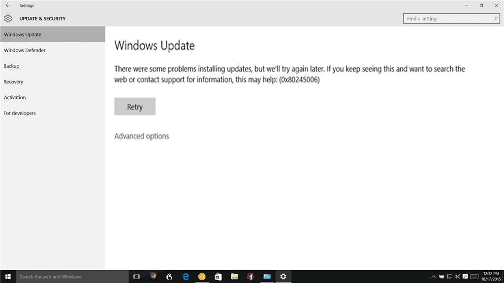Restore down the Settings window
This screenshot has height=283, width=504.
pyautogui.click(x=481, y=5)
